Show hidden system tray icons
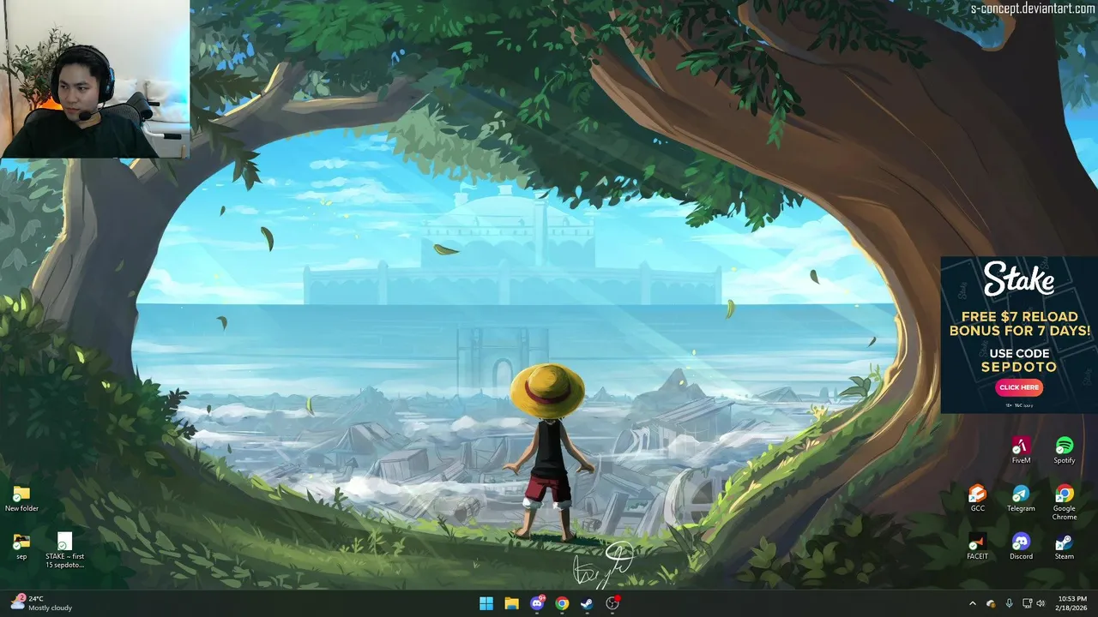 (x=972, y=603)
